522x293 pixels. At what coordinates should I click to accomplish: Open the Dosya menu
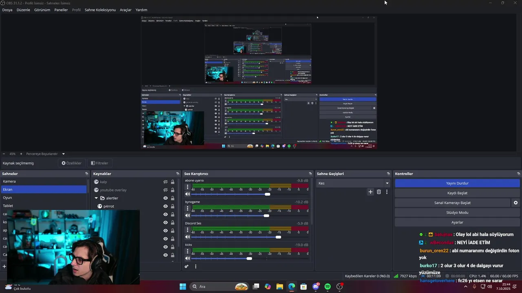coord(7,10)
